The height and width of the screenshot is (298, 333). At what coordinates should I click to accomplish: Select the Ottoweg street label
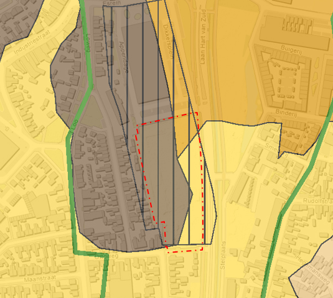tap(103, 256)
